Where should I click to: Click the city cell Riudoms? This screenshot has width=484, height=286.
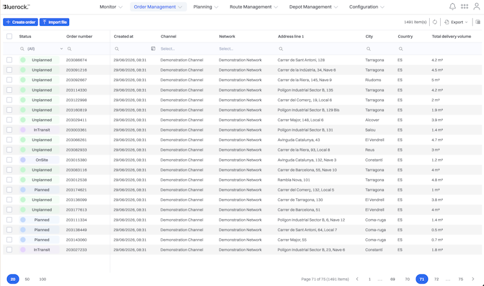373,80
